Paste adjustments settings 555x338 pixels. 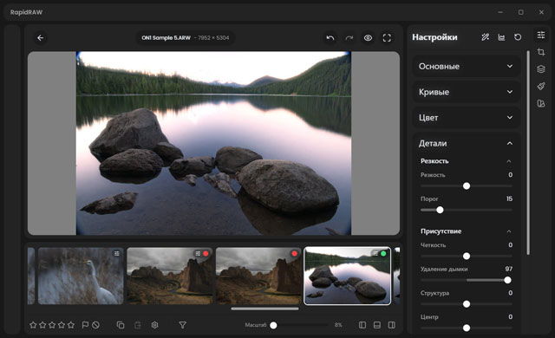138,325
